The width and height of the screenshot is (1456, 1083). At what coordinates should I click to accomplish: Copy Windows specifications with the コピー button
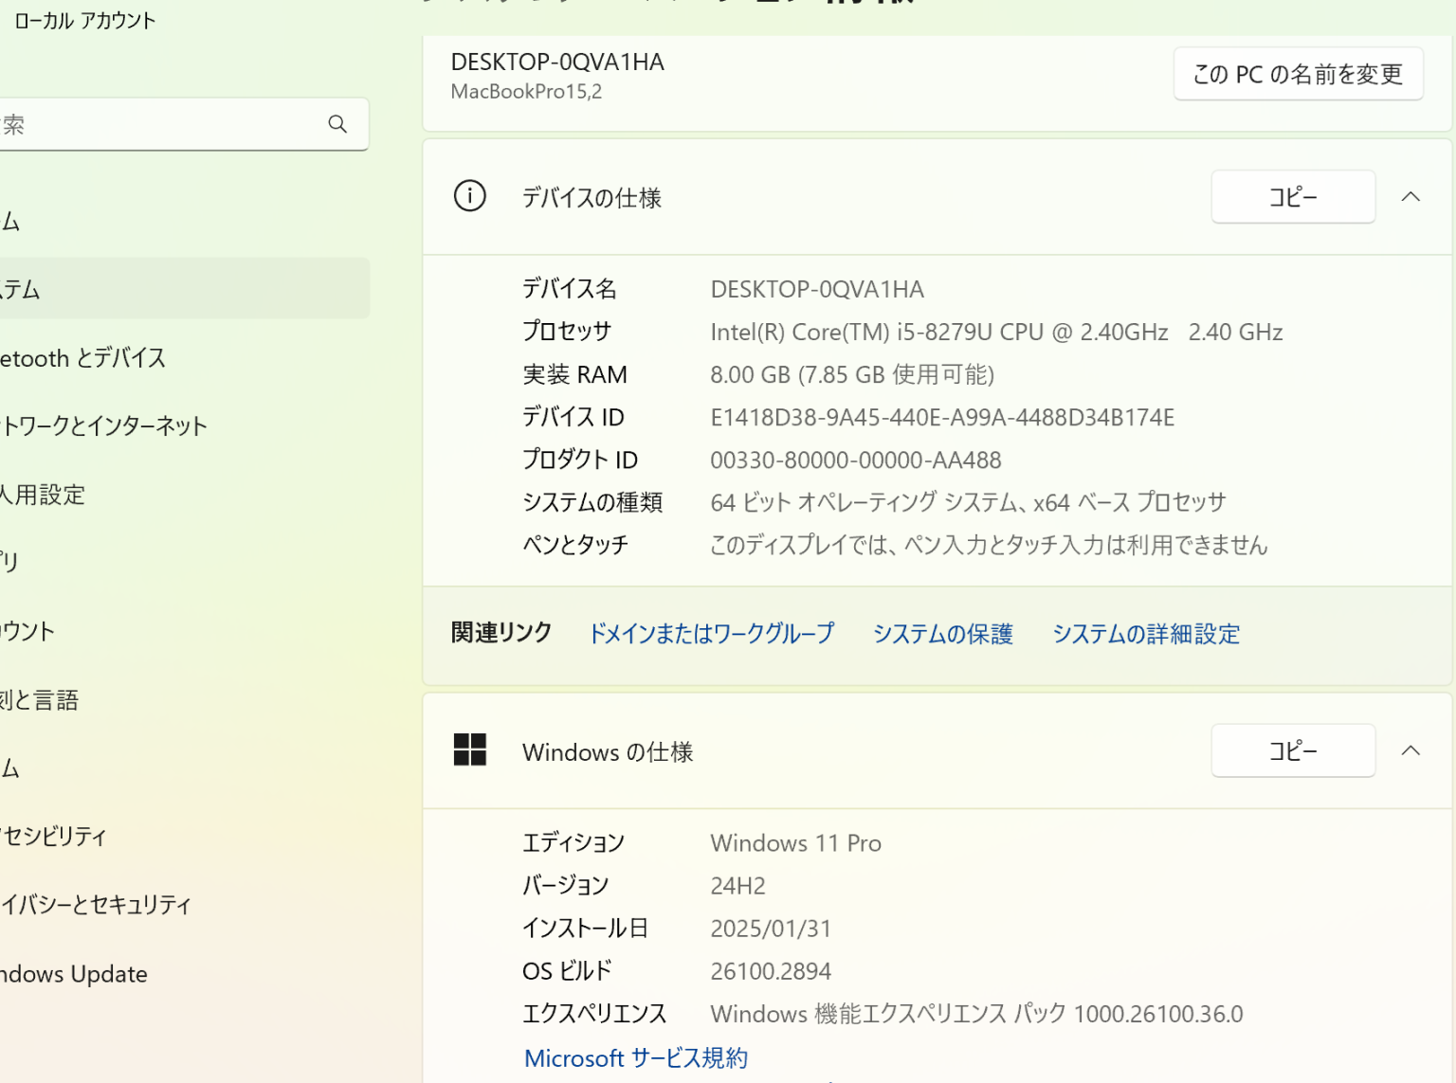pos(1292,749)
